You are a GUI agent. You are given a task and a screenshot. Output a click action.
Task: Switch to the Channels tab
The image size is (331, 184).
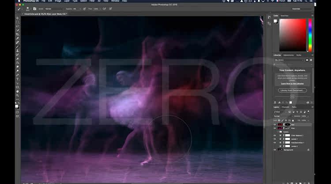pyautogui.click(x=285, y=107)
